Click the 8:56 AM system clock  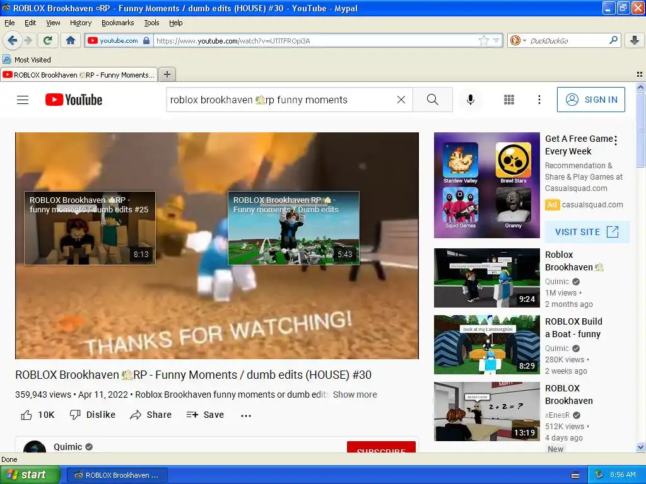click(x=623, y=475)
